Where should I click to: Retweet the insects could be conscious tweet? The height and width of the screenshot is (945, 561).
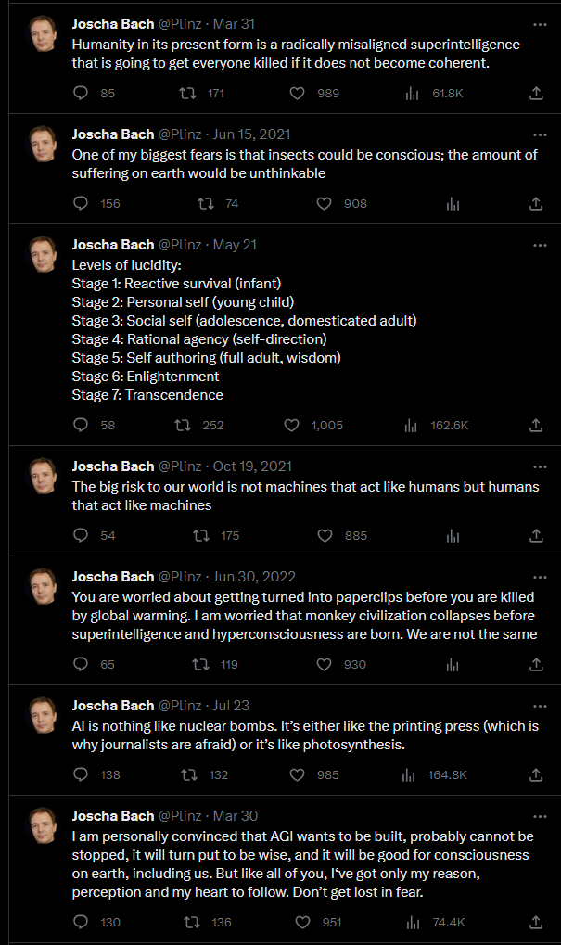point(206,204)
